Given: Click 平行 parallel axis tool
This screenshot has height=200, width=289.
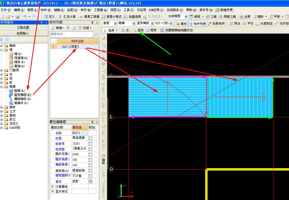Looking at the screenshot, I should [248, 24].
